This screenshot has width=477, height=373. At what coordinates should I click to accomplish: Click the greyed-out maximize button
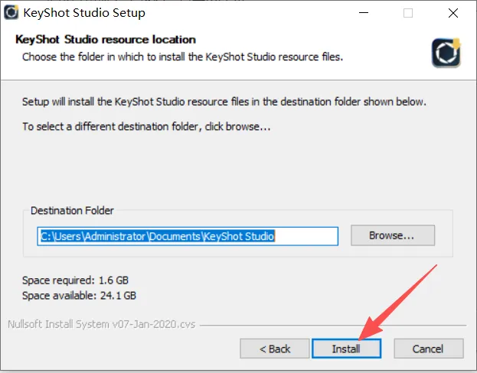tap(408, 13)
